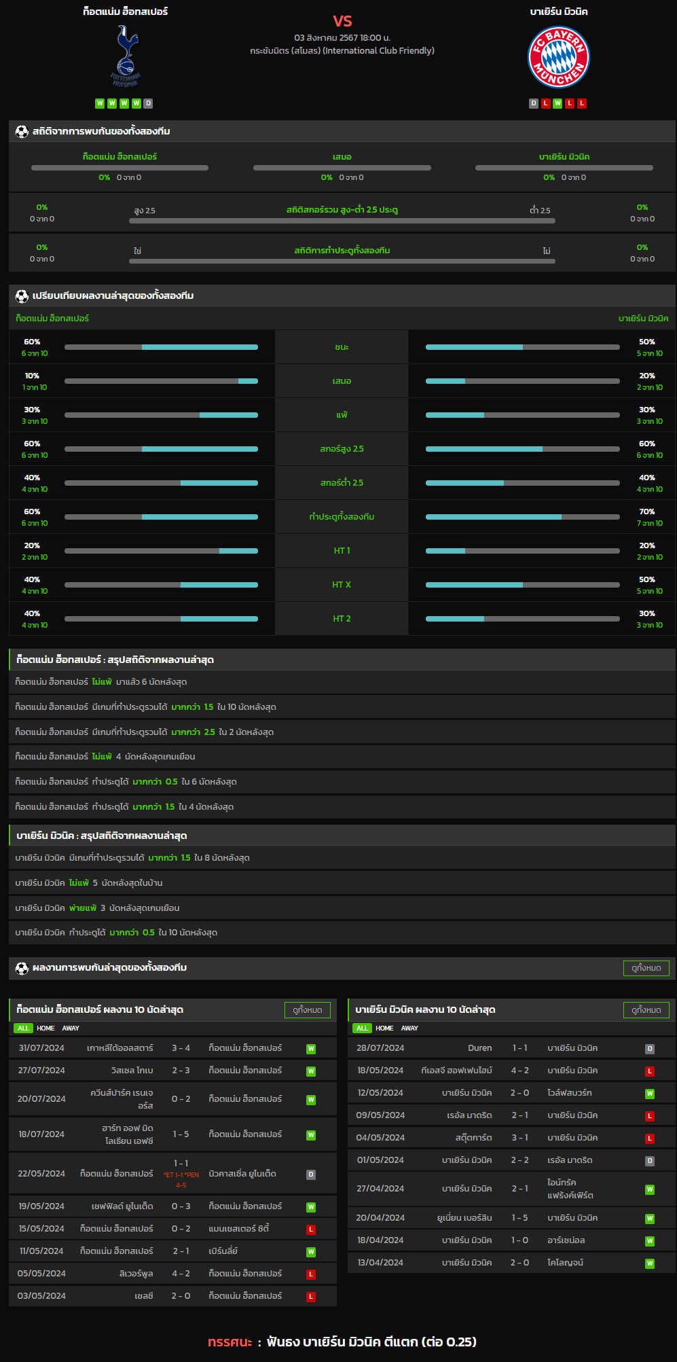Screen dimensions: 677x1362
Task: Click the W result badge on 11/05/2024 match row
Action: 311,1252
